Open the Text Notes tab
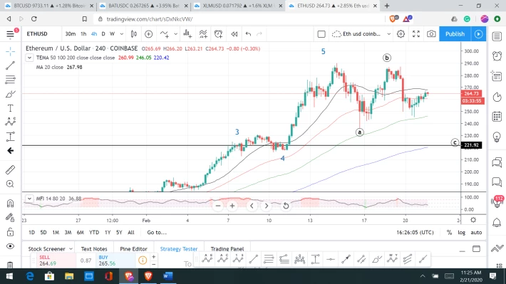Image resolution: width=506 pixels, height=284 pixels. point(94,248)
